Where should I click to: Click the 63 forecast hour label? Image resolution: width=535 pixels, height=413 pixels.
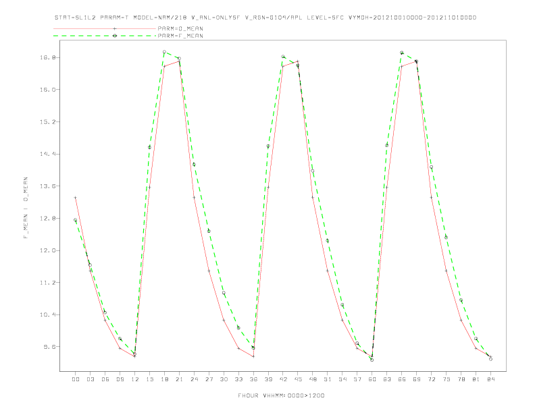click(x=387, y=379)
